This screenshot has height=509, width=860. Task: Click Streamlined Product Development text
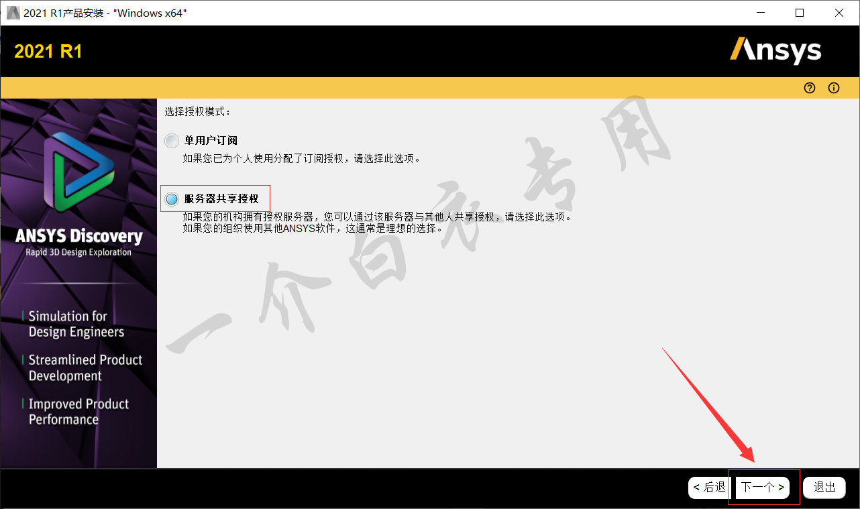[85, 368]
